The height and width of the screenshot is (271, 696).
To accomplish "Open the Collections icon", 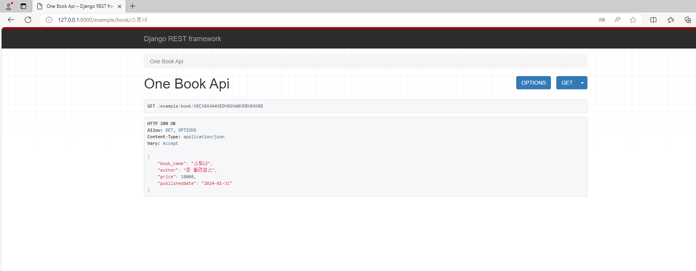I will pyautogui.click(x=688, y=20).
